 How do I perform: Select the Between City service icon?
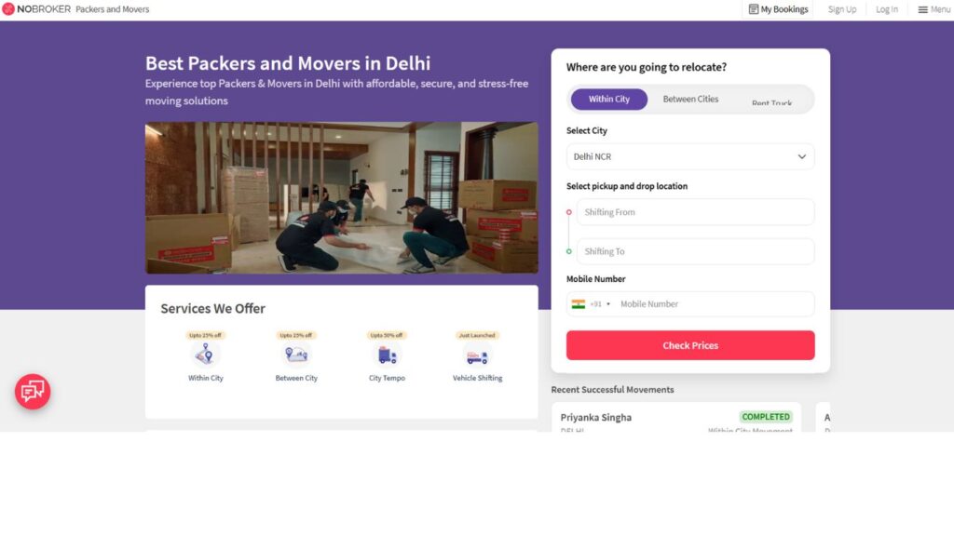pyautogui.click(x=296, y=355)
